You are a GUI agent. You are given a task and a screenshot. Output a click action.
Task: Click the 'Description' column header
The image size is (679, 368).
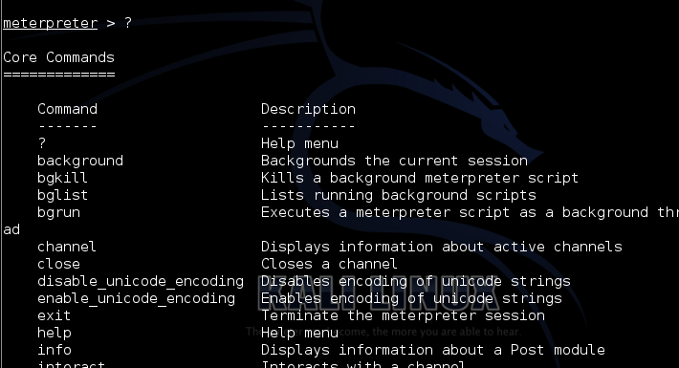[x=308, y=109]
